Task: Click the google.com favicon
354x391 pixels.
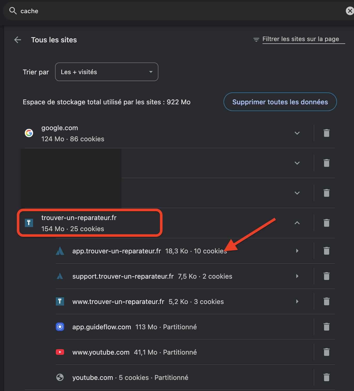Action: 29,133
